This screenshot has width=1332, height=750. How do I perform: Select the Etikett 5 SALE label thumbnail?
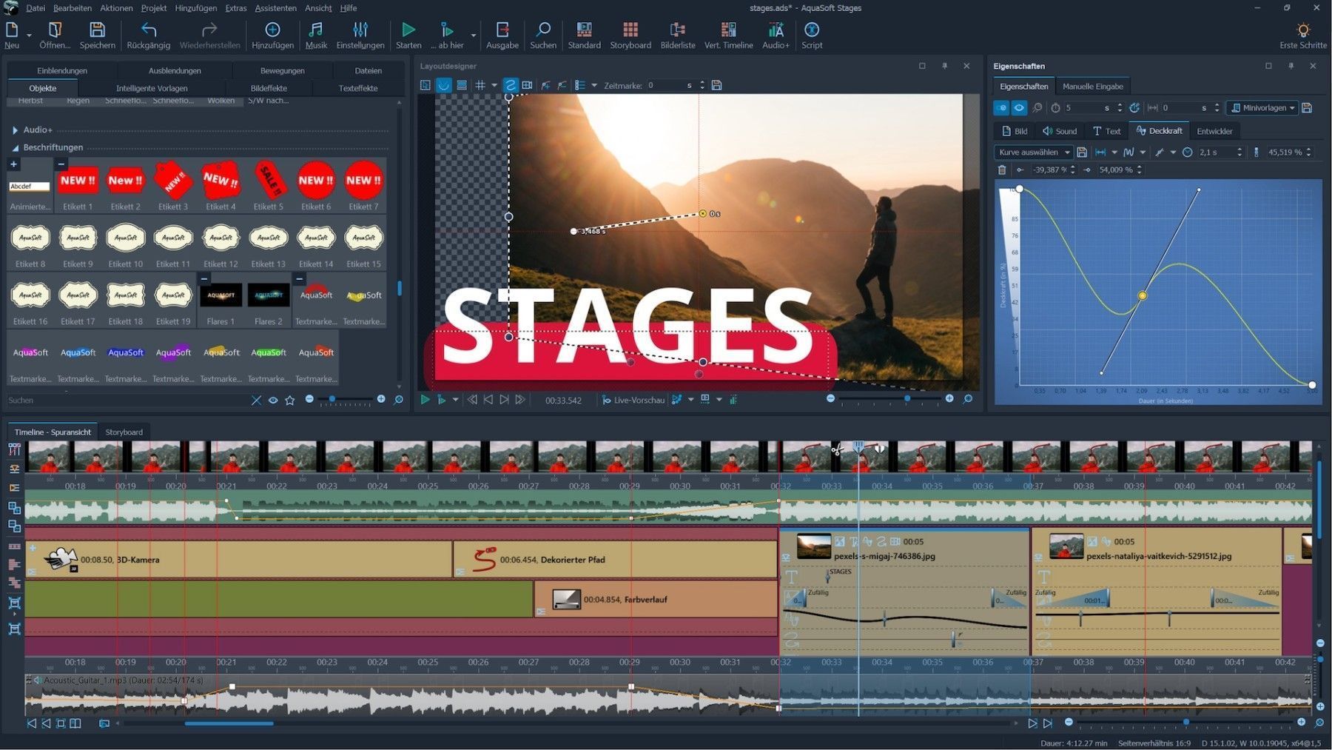point(268,181)
